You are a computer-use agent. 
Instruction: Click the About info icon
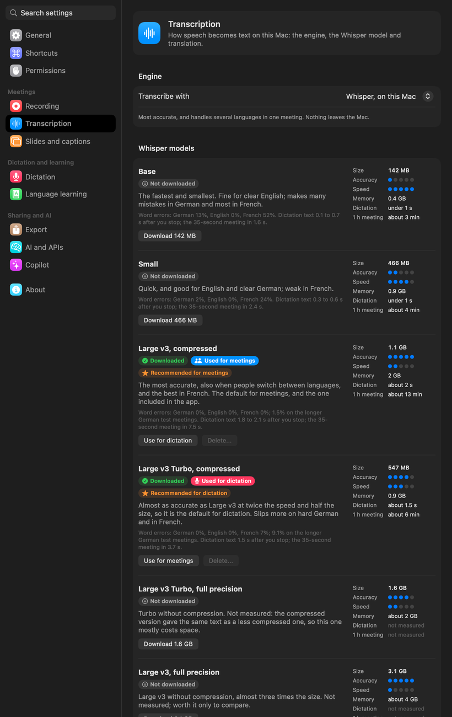tap(16, 290)
